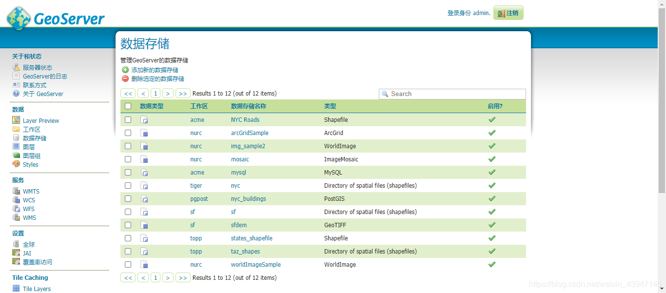Open the states_shapefile data store link
This screenshot has height=293, width=666.
(x=252, y=238)
